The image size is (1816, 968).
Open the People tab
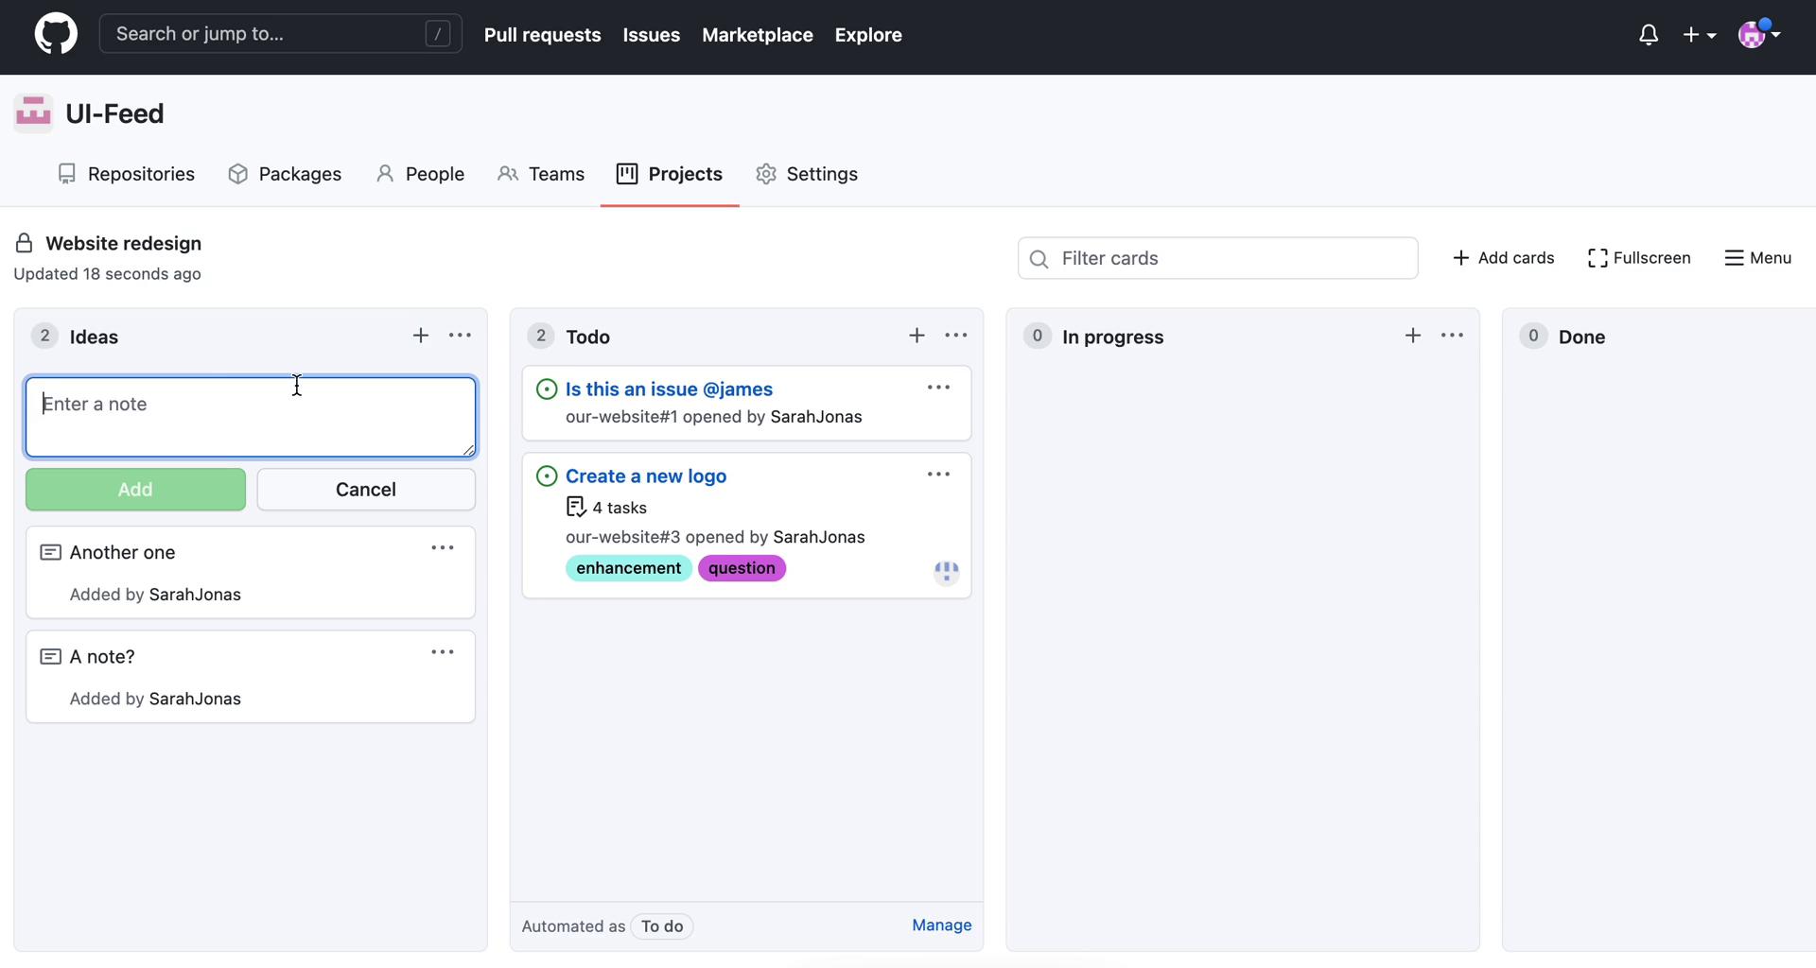[420, 174]
